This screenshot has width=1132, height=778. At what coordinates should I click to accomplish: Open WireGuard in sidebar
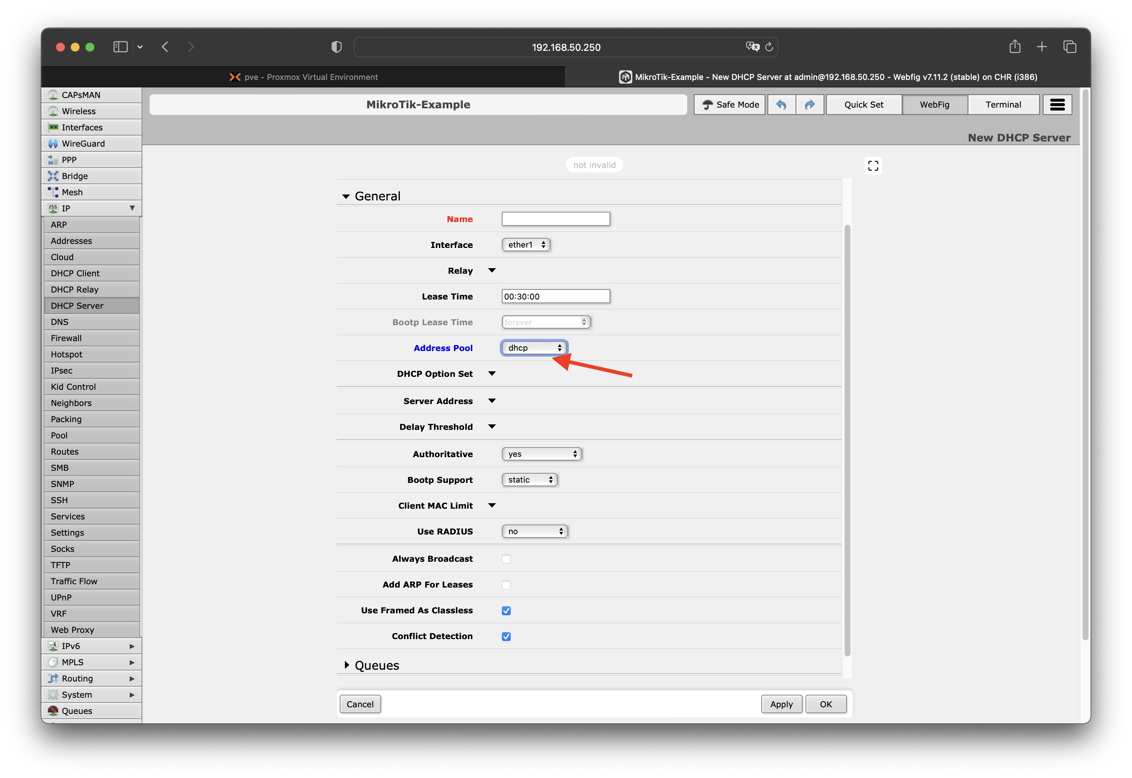tap(83, 143)
